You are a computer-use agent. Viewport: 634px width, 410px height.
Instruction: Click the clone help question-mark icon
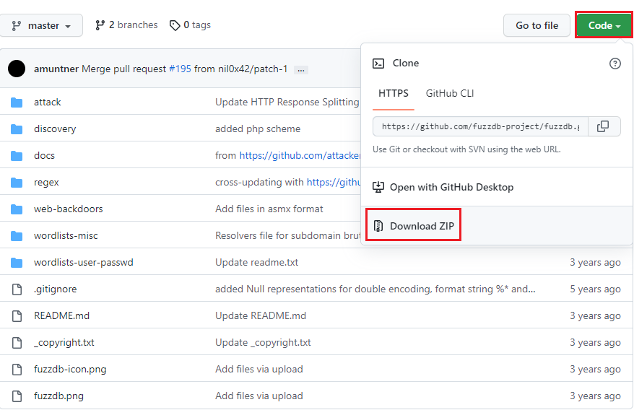(615, 64)
